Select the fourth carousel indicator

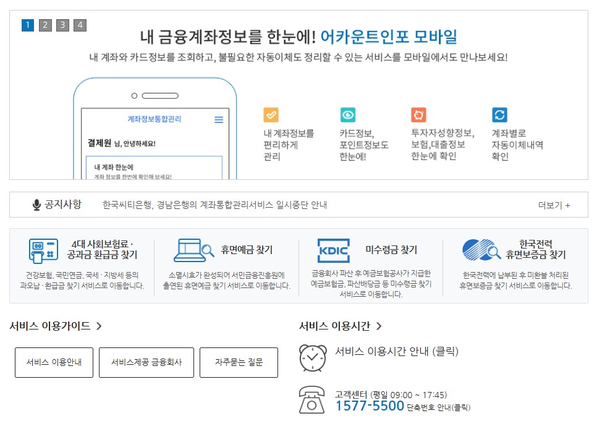point(80,26)
